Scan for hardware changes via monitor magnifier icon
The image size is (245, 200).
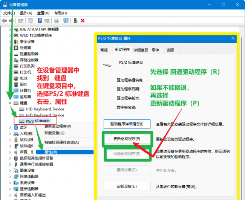pos(66,21)
